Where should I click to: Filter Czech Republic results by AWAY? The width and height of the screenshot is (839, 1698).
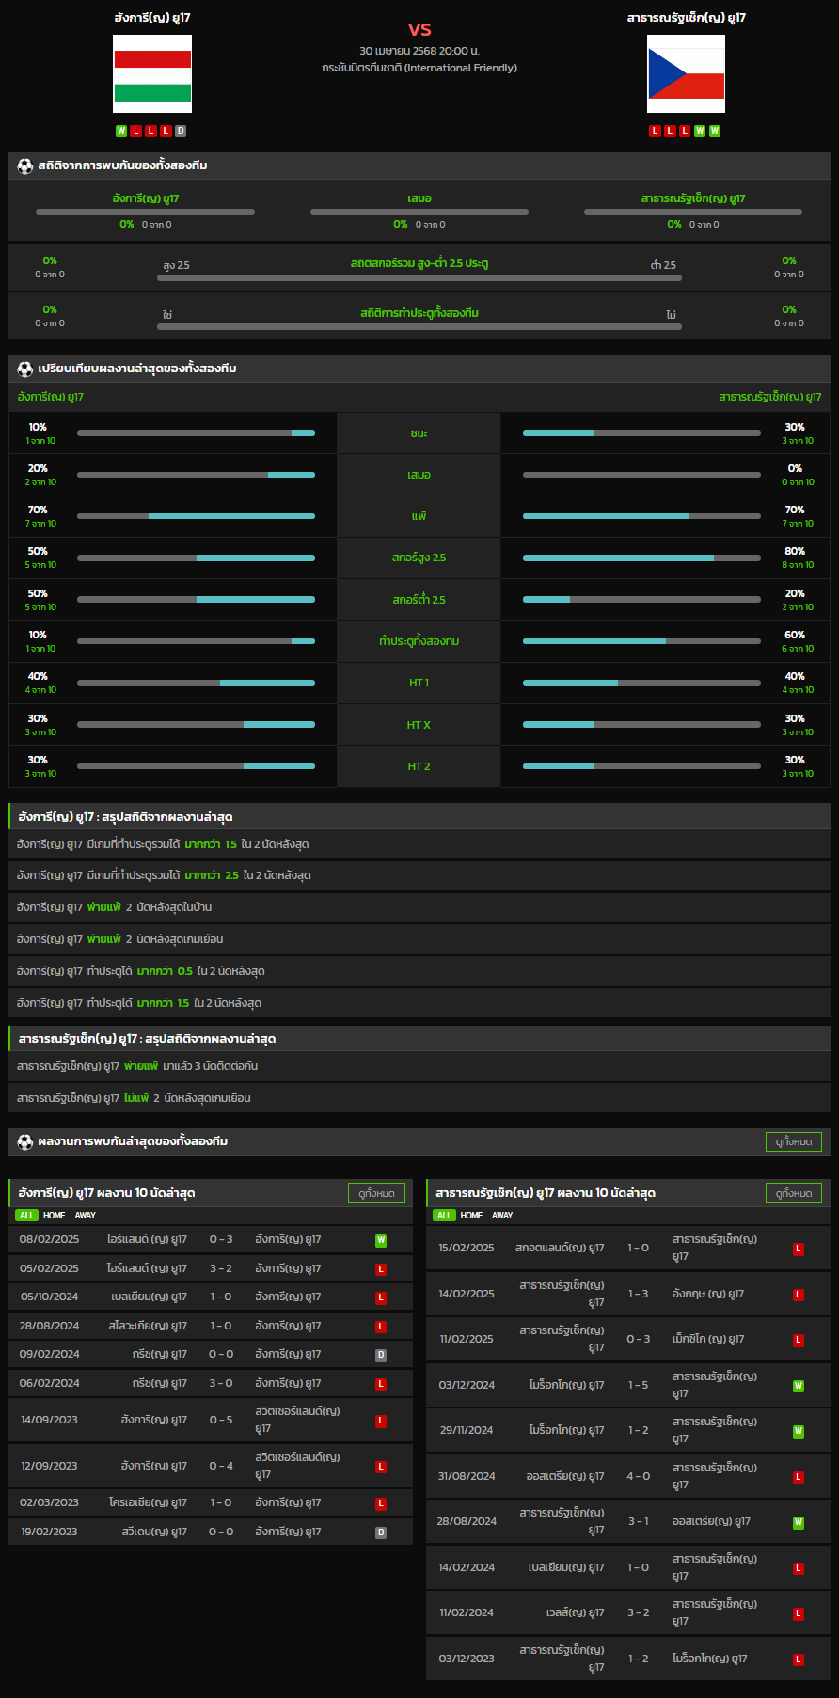pyautogui.click(x=503, y=1216)
